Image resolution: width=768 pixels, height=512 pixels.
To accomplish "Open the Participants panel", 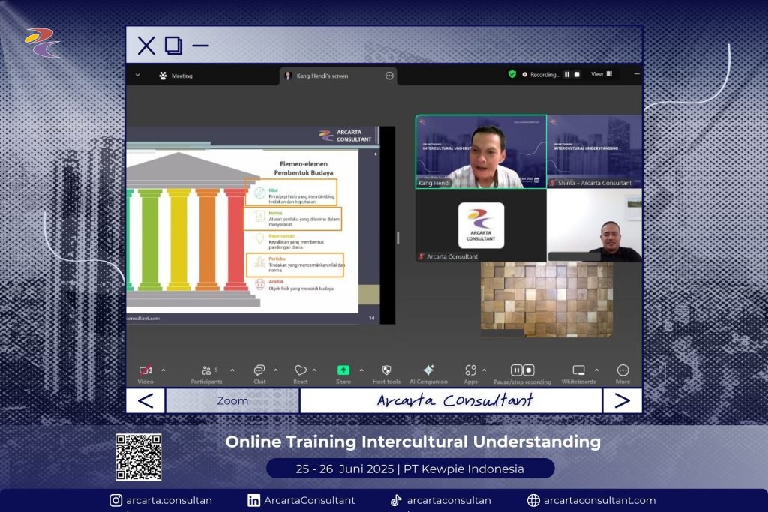I will click(x=207, y=370).
